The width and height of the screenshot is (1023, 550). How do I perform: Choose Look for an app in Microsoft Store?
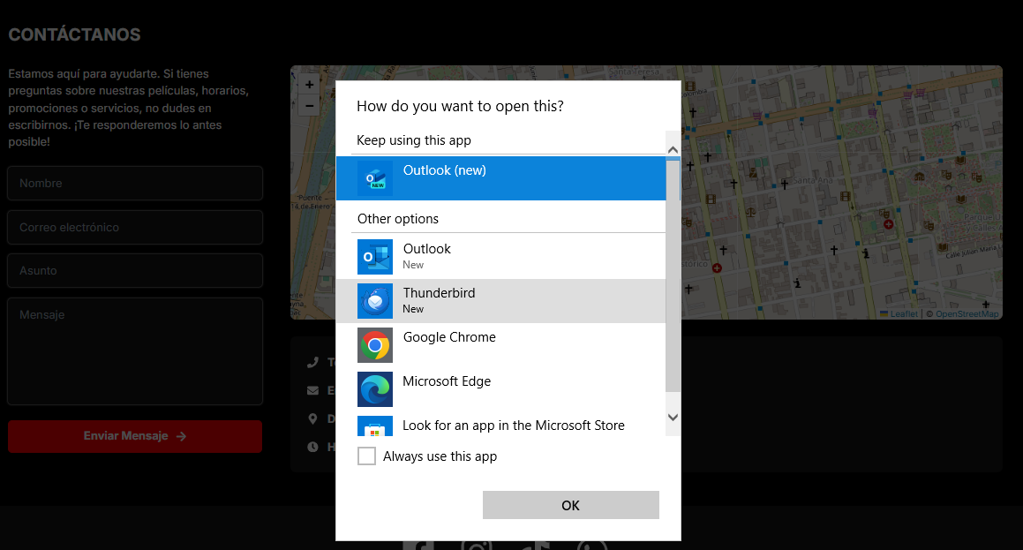pos(513,426)
